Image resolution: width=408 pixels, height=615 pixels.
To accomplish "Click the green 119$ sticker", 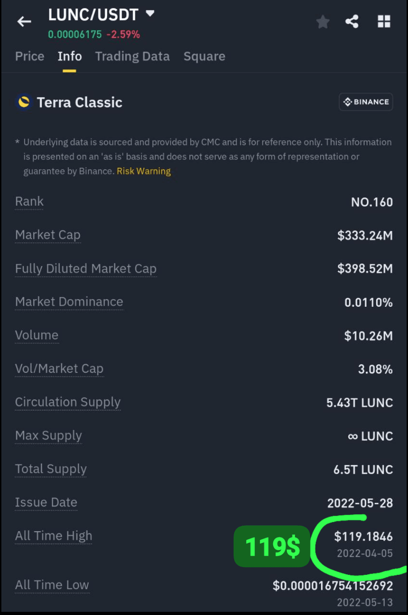I will click(272, 546).
